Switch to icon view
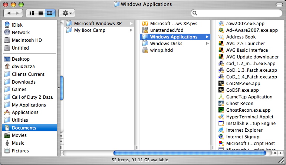This screenshot has width=286, height=165. (32, 13)
